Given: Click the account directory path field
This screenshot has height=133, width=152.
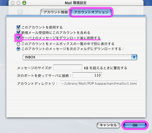Looking at the screenshot, I should [x=99, y=83].
